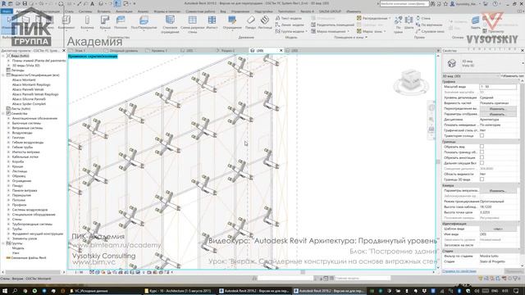Collapse Семейства (Families) node in browser
The height and width of the screenshot is (295, 525).
click(3, 113)
